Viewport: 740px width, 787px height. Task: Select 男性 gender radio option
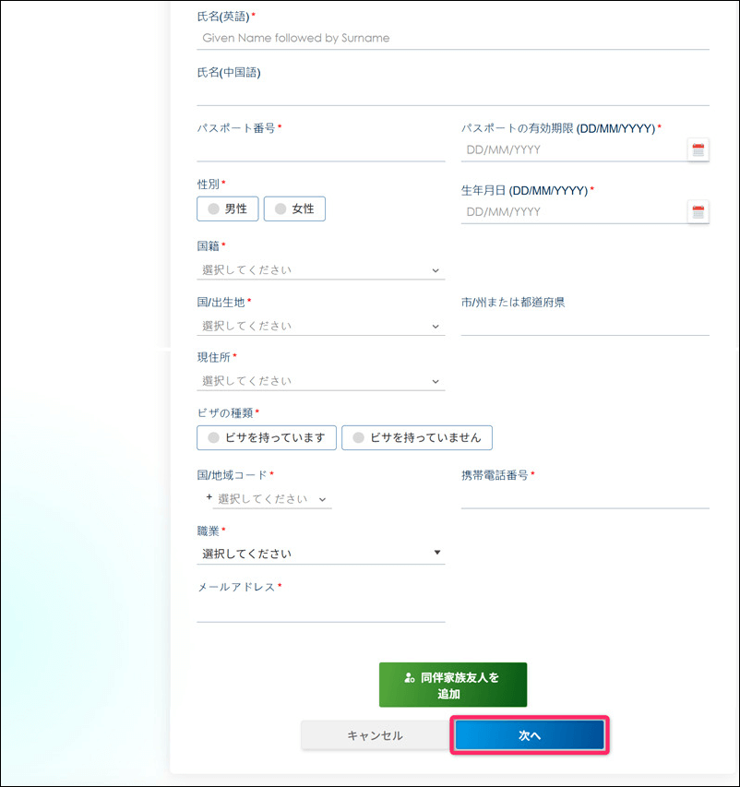(x=227, y=209)
